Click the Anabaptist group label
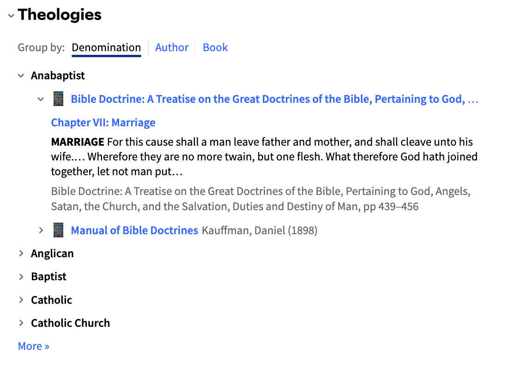 pyautogui.click(x=58, y=75)
